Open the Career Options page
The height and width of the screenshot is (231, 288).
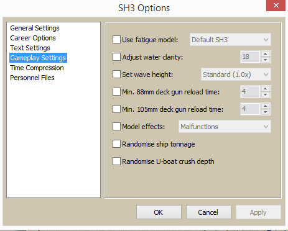tap(33, 38)
